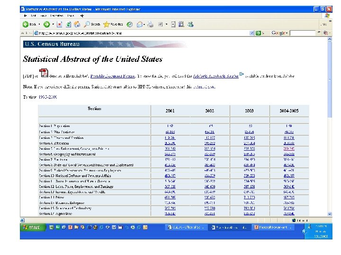Click the scrollbar down arrow
The height and width of the screenshot is (255, 341).
tap(330, 214)
